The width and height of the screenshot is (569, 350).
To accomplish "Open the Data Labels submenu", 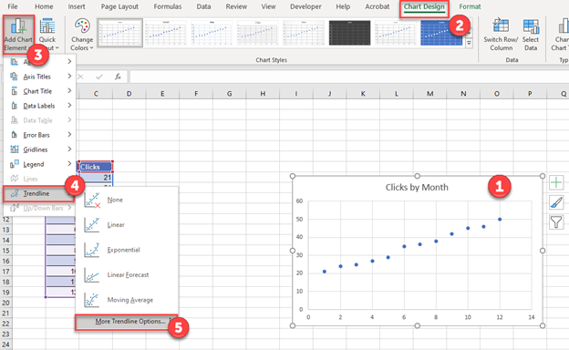I will [40, 106].
